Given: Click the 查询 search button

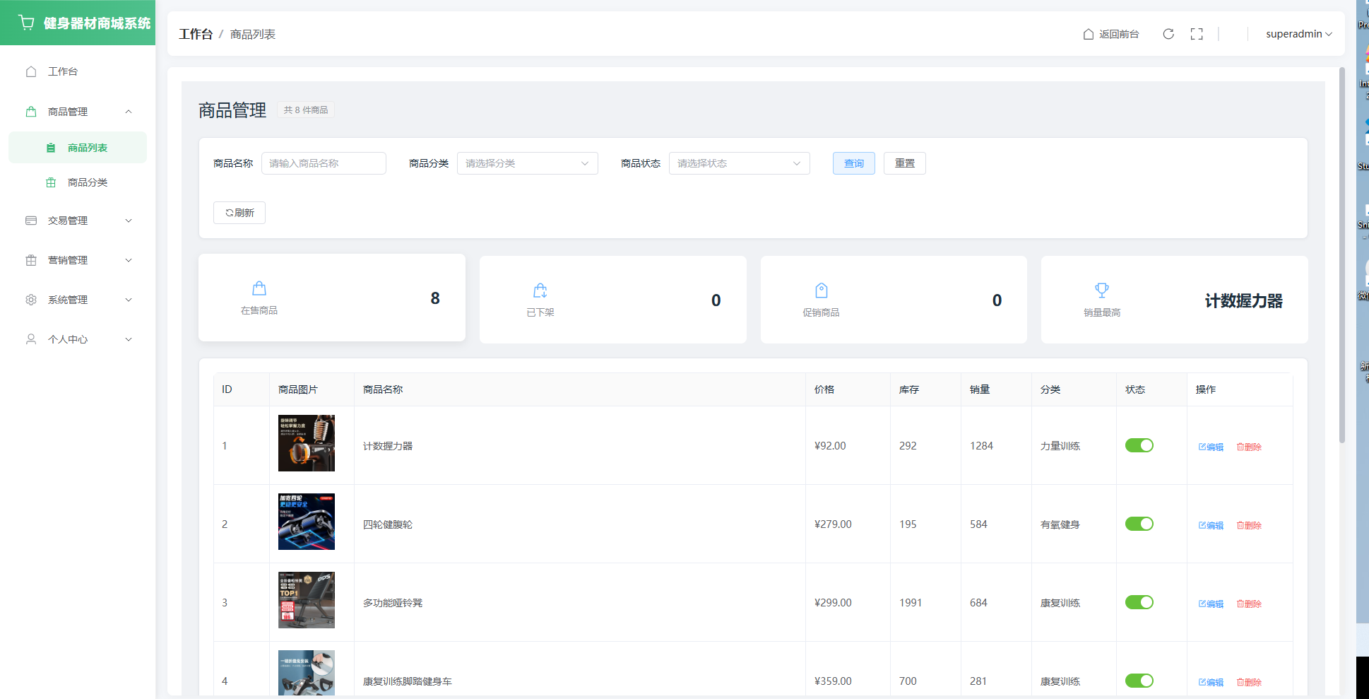Looking at the screenshot, I should [x=853, y=163].
